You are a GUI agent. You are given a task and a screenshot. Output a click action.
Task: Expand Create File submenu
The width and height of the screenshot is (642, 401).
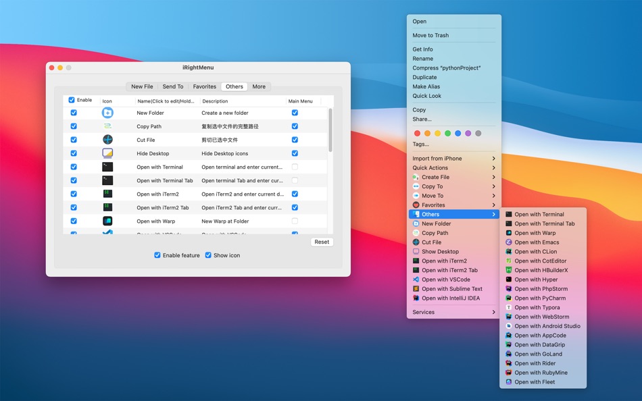tap(453, 177)
